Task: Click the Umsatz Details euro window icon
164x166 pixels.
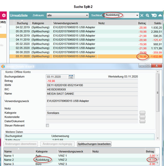Action: pos(3,66)
